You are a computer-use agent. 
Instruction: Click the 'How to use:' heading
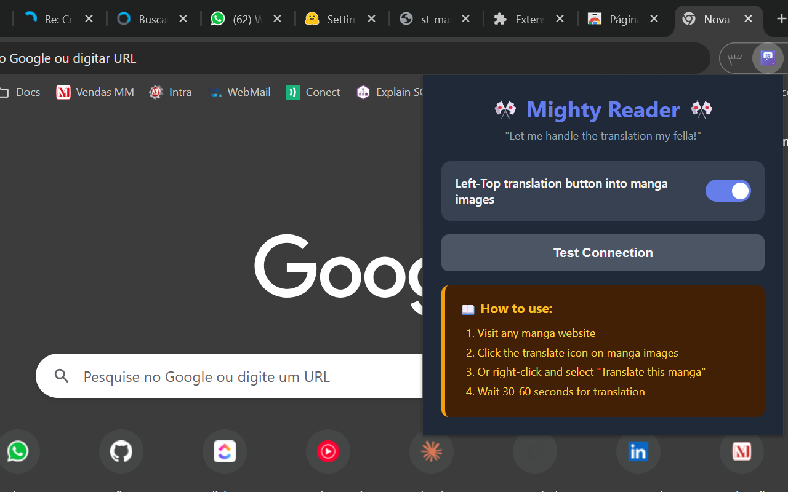[516, 309]
